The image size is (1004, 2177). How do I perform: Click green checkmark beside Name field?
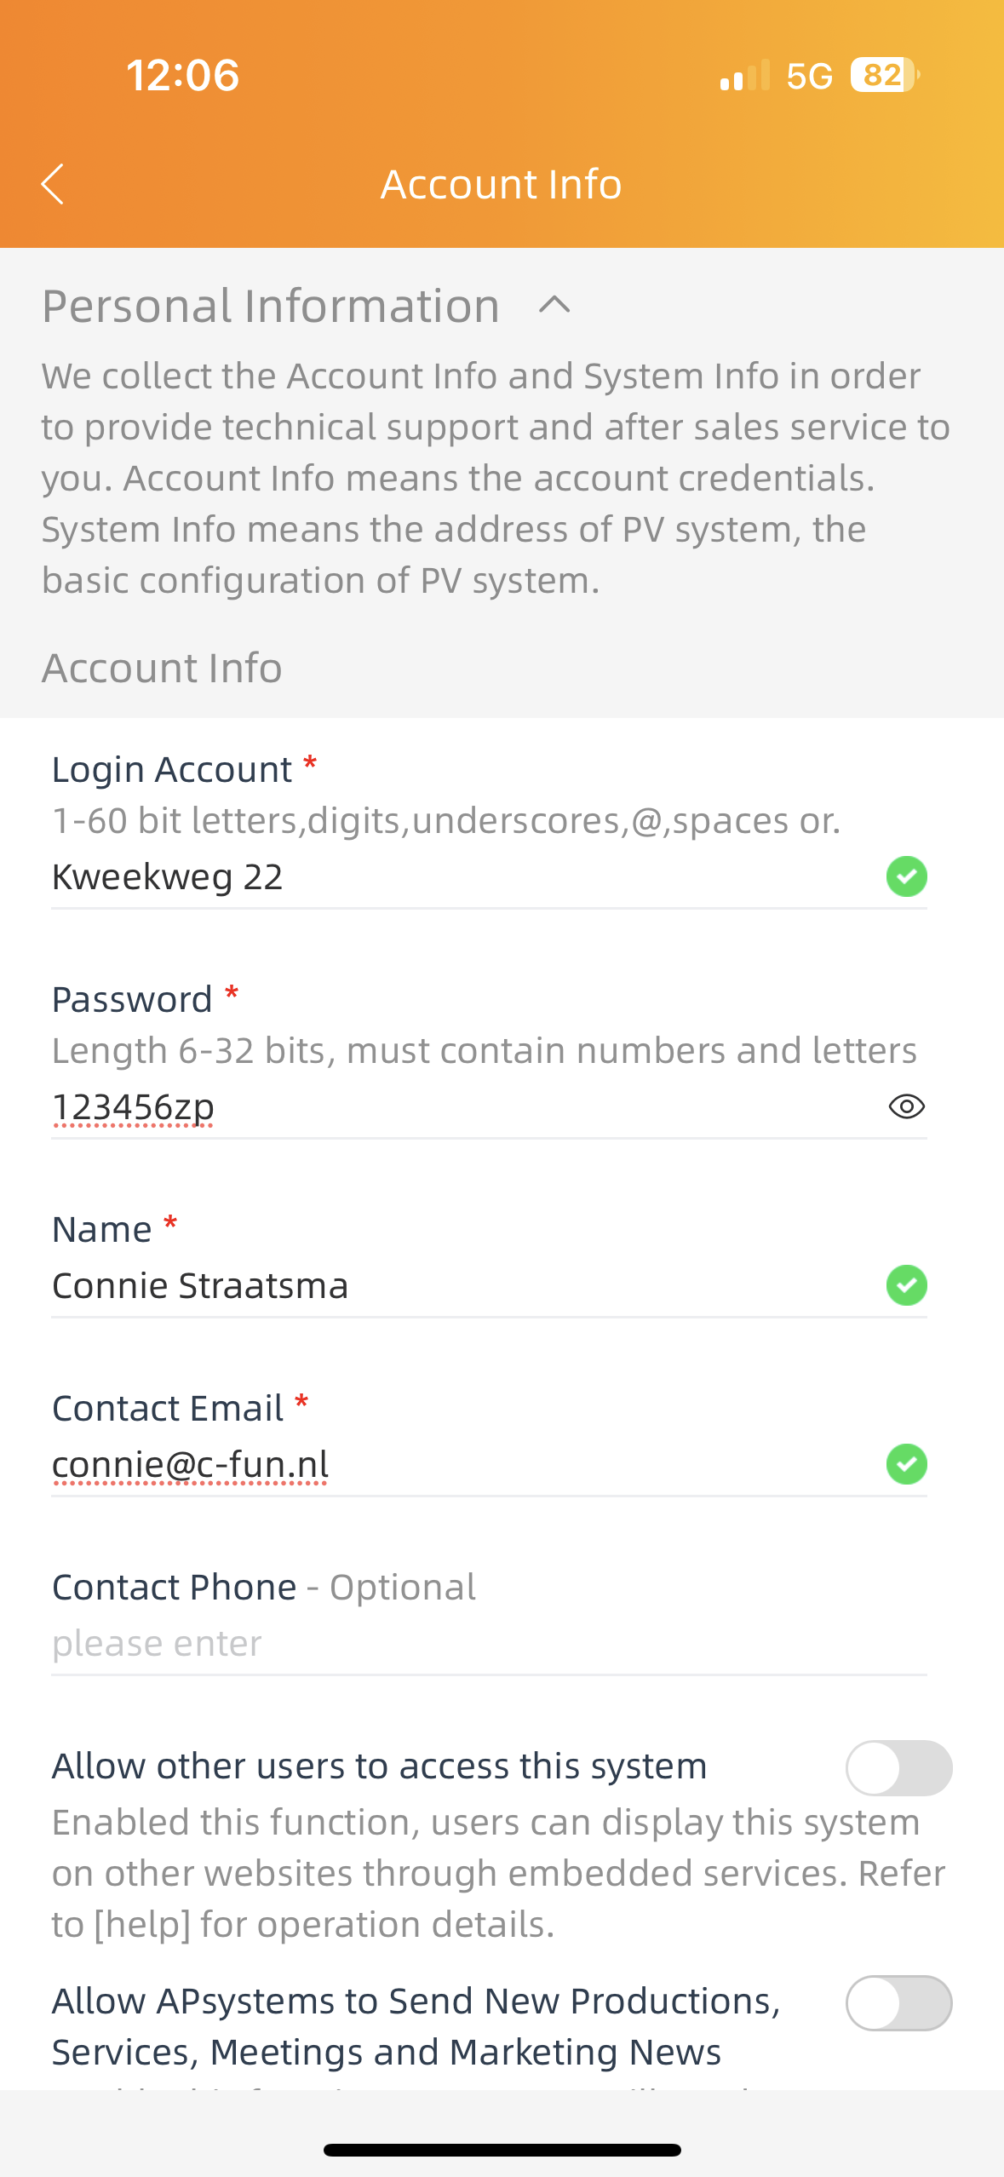pos(906,1285)
